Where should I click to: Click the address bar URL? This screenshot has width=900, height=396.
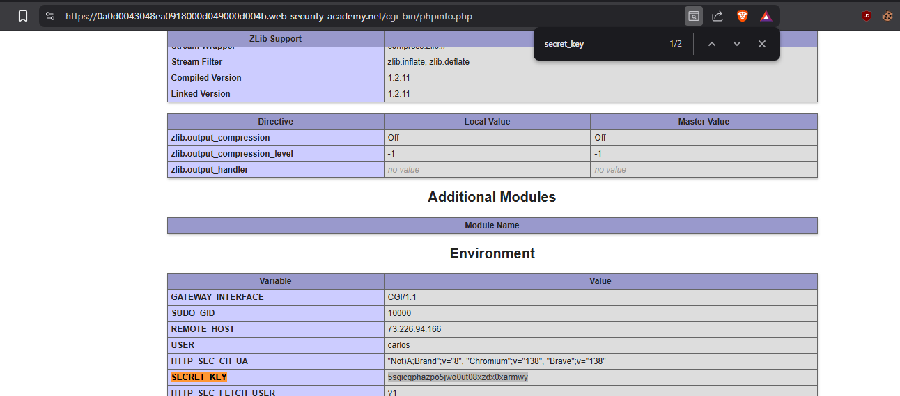click(x=268, y=16)
